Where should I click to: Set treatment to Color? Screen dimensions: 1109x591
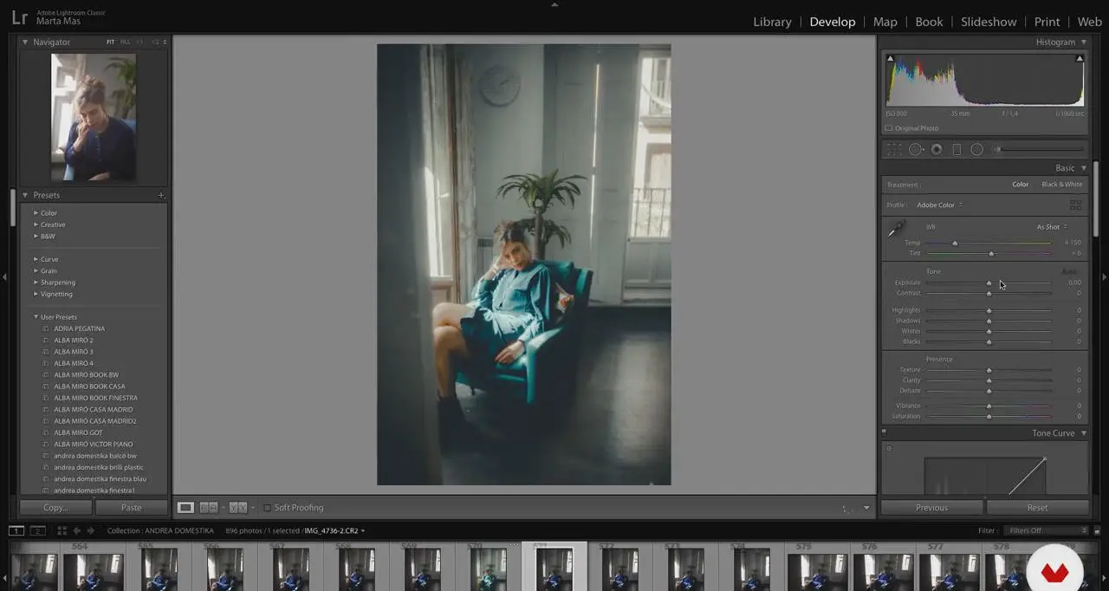[1021, 185]
